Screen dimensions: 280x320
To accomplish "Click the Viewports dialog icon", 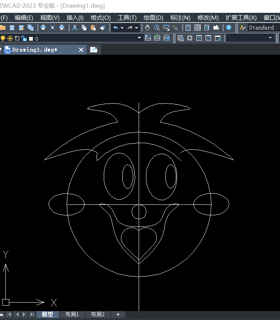I will click(x=180, y=38).
